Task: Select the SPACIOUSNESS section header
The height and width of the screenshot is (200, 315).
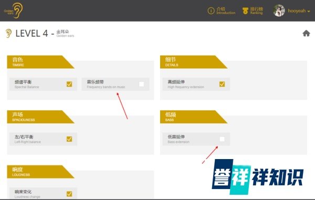Action: (40, 117)
